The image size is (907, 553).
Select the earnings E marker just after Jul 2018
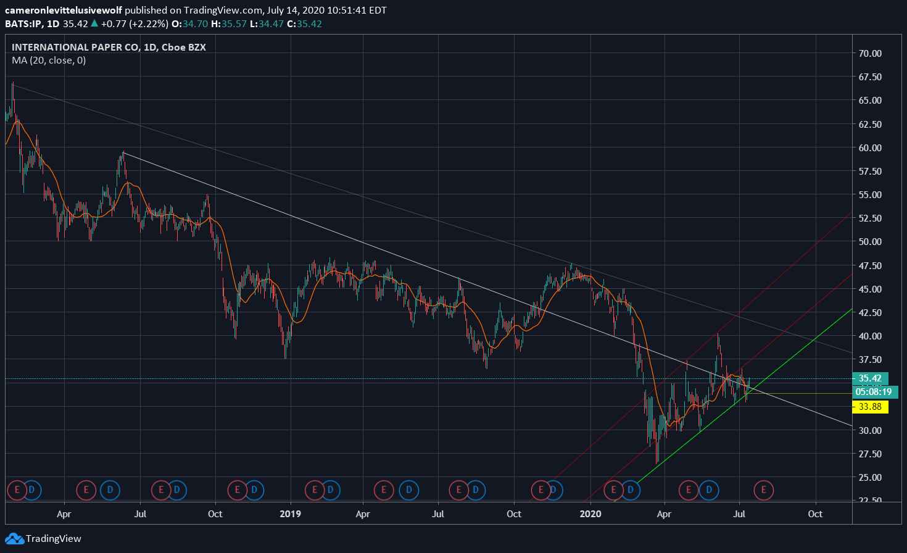(x=160, y=491)
